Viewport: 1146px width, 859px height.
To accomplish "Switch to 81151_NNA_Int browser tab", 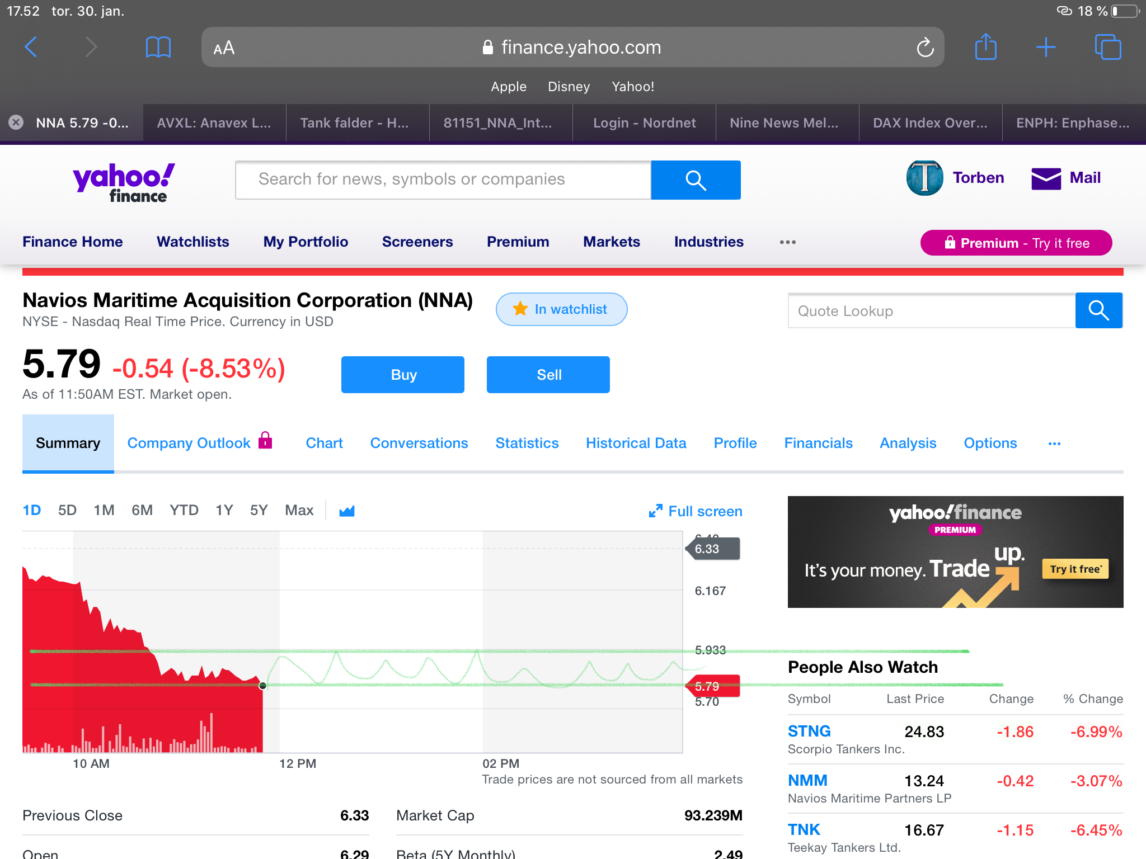I will click(x=501, y=123).
